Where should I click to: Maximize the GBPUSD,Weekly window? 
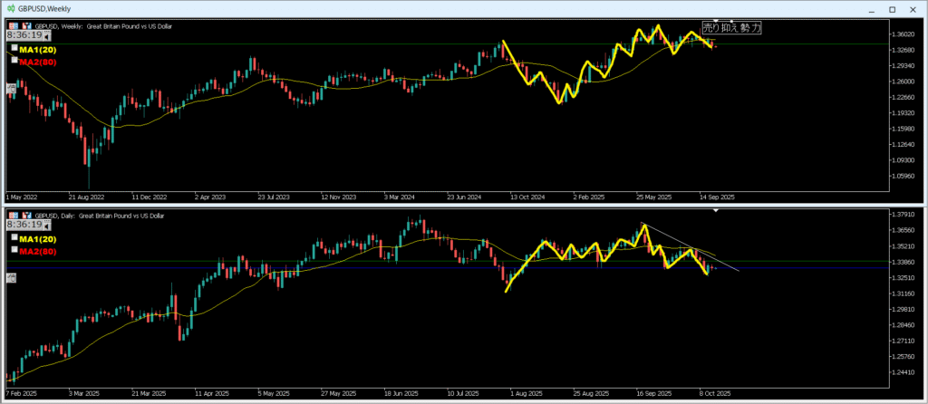891,9
